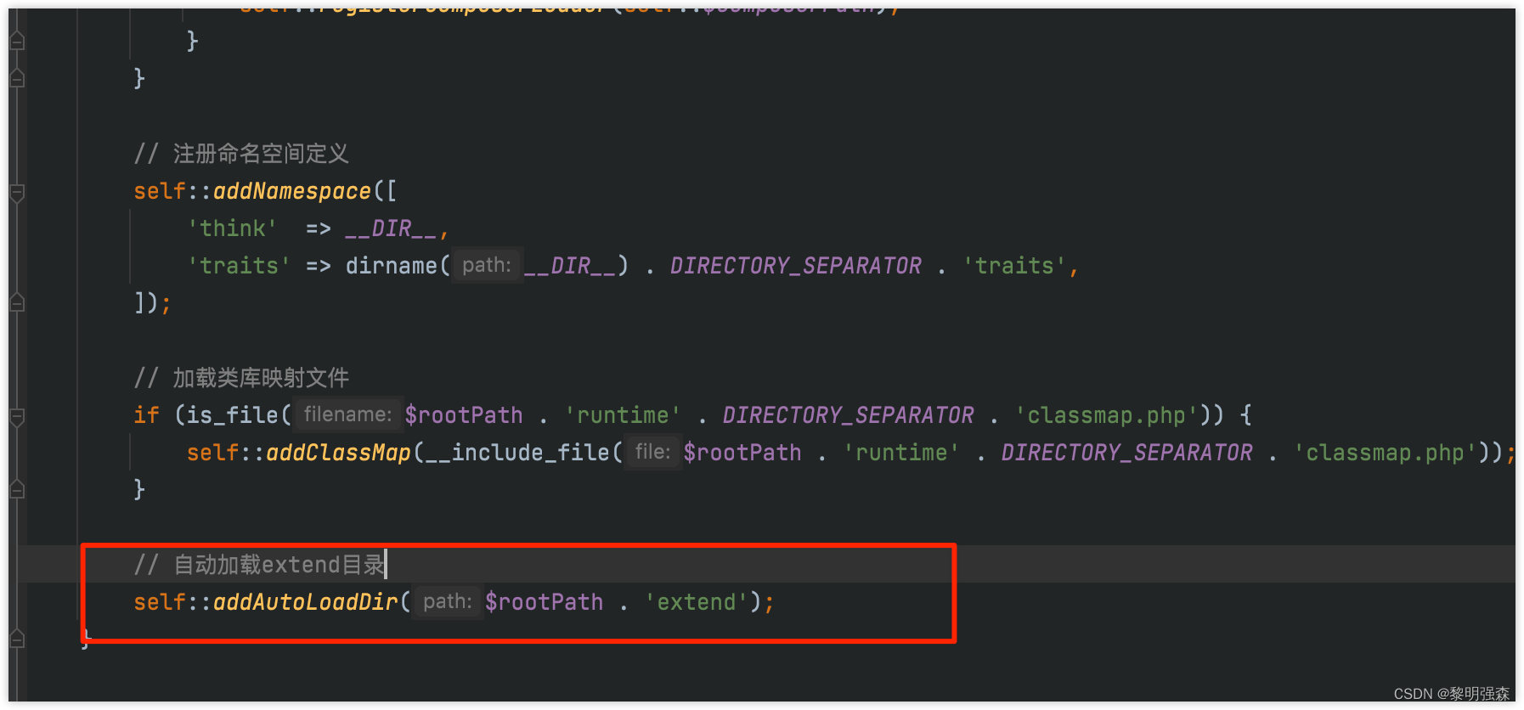Click the 'think' string key
This screenshot has width=1524, height=710.
(x=233, y=228)
